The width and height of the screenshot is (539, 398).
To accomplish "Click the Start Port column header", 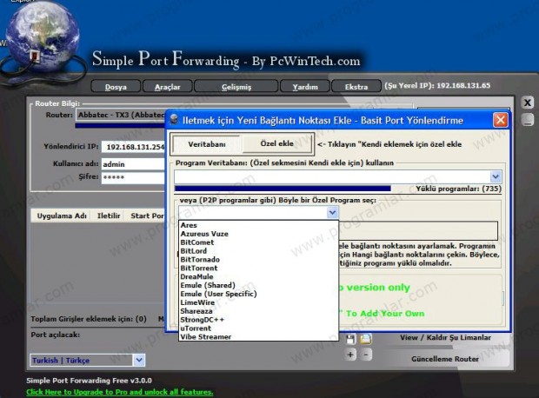I will click(147, 216).
